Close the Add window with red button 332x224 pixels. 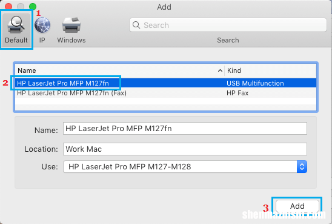pyautogui.click(x=8, y=6)
